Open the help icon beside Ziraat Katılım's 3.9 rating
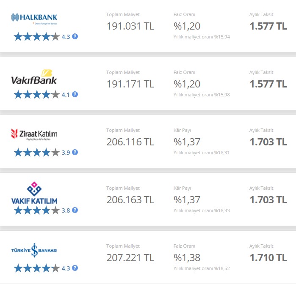Screen dimensions: 296x284 pos(75,153)
